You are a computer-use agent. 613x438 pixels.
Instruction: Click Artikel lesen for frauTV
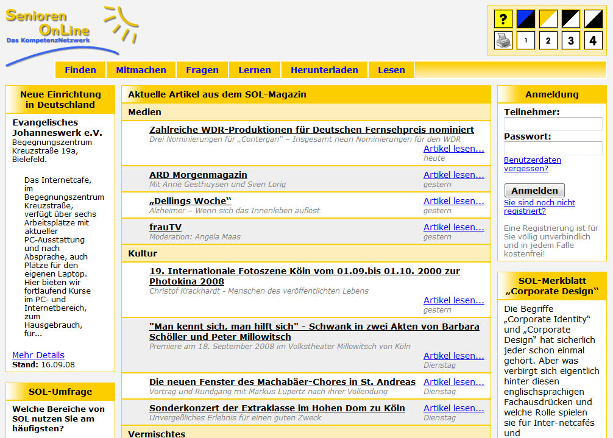pos(453,227)
